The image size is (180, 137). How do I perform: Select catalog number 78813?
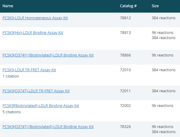click(125, 33)
